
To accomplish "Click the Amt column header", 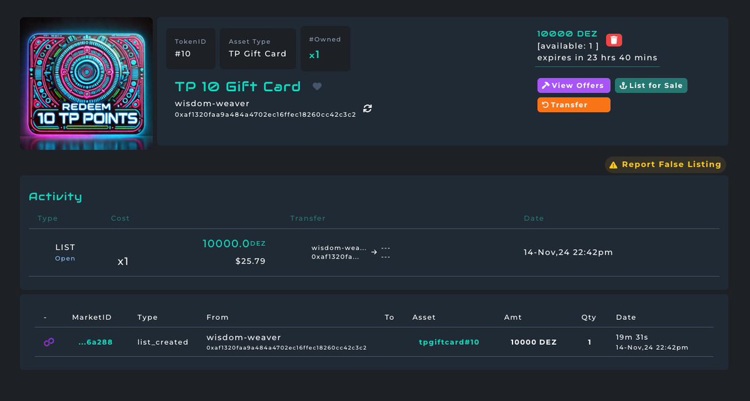I will 512,317.
